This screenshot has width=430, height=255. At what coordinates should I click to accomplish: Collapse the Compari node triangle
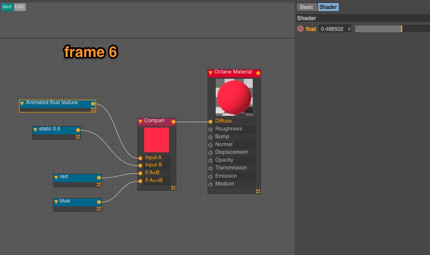pos(140,121)
